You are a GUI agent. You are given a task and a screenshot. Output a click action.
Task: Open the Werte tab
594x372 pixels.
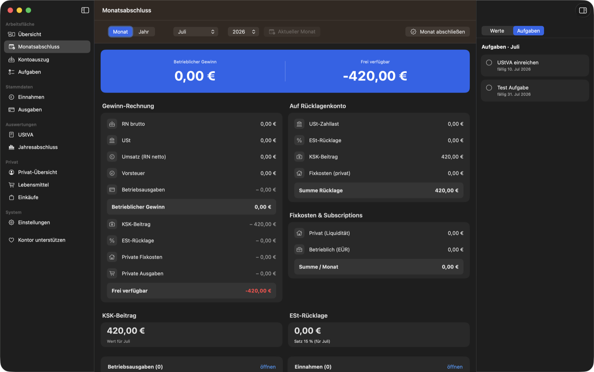pos(497,31)
